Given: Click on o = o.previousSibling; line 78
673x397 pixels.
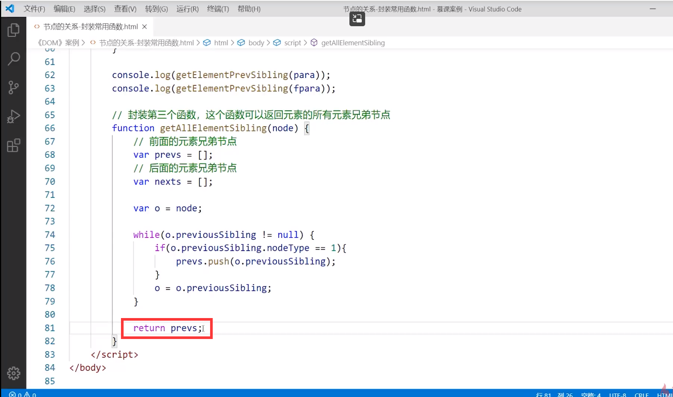Looking at the screenshot, I should click(213, 288).
